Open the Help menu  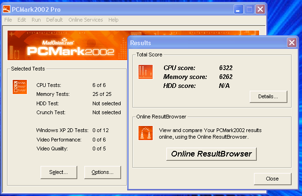[x=113, y=20]
